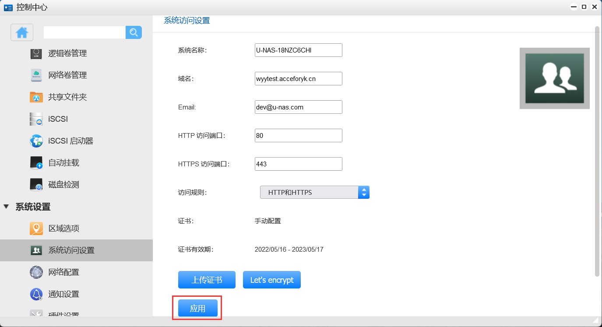
Task: Open 磁盘检测 disk check icon
Action: [36, 185]
